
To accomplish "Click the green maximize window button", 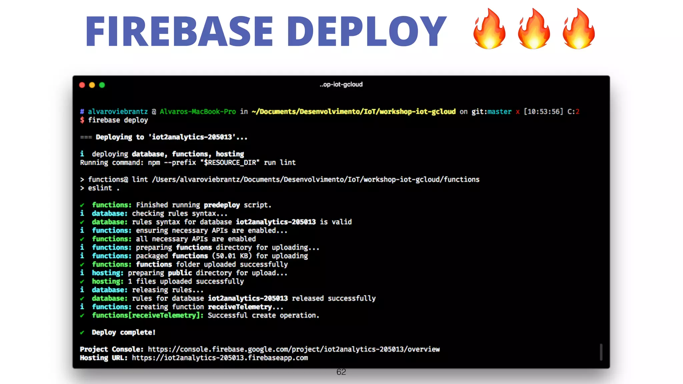I will pos(102,85).
